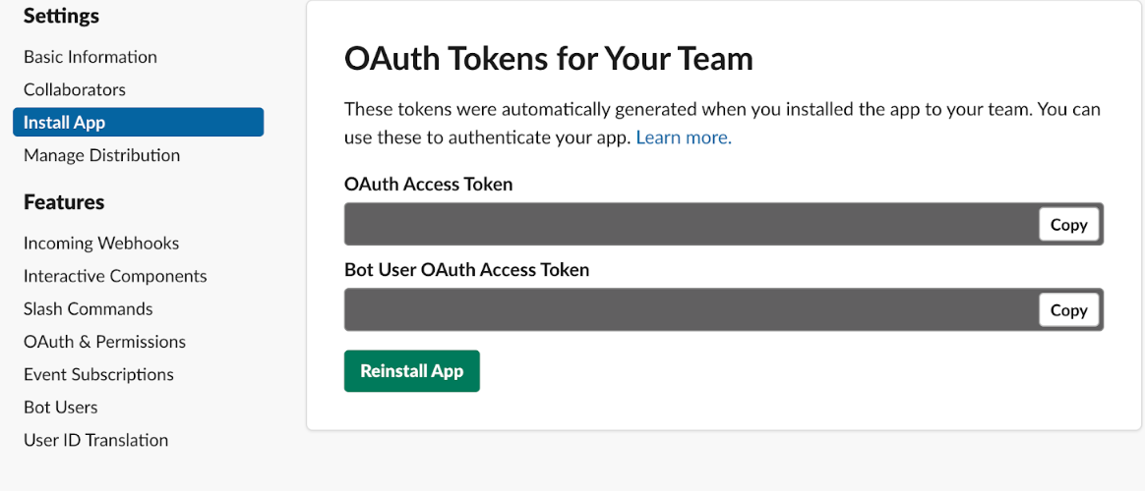Open the Bot Users feature page
This screenshot has height=491, width=1145.
[61, 408]
